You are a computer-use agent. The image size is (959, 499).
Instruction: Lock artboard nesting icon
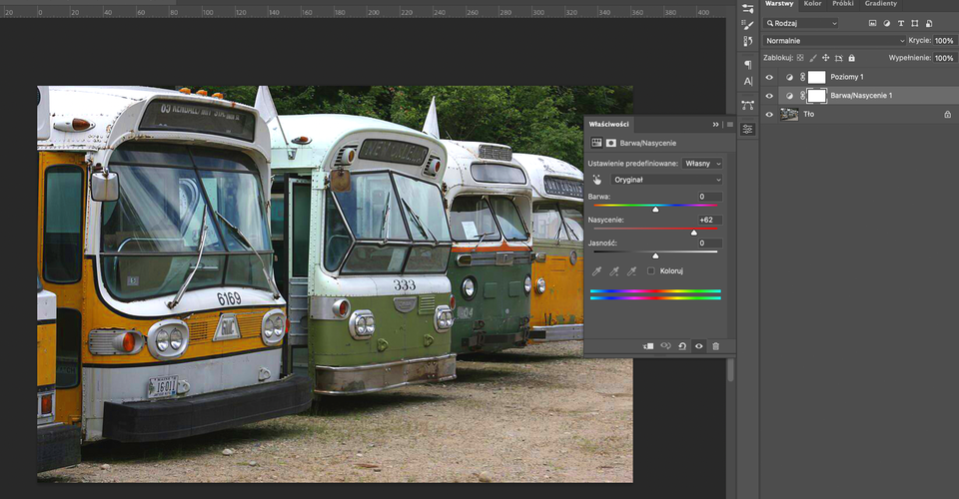[x=838, y=58]
